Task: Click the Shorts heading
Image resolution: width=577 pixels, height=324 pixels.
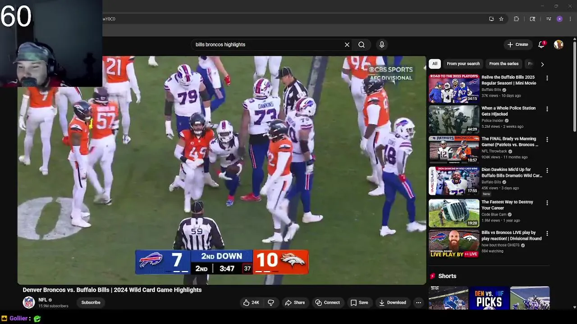Action: [x=447, y=276]
